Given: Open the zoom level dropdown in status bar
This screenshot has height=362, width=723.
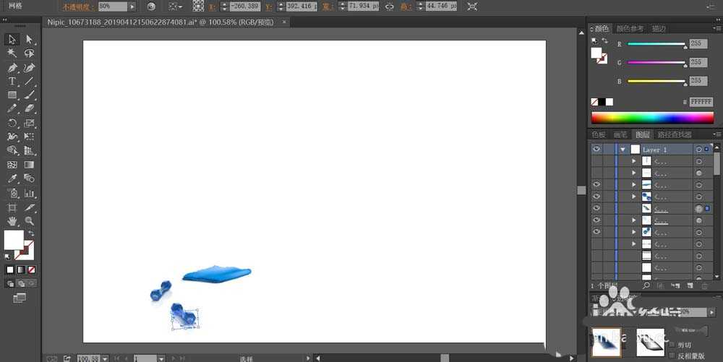Looking at the screenshot, I should point(106,358).
